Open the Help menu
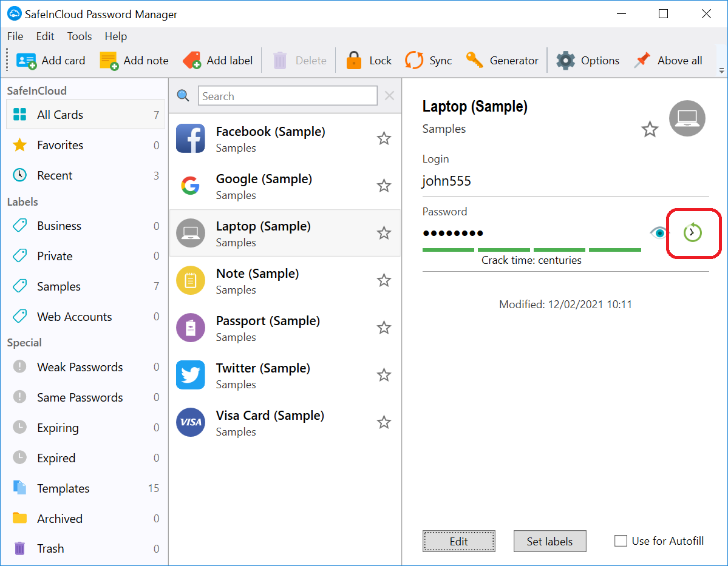 pos(115,36)
